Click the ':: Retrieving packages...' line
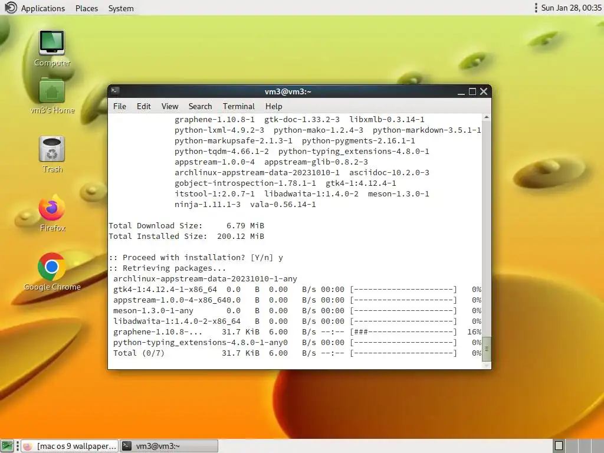Image resolution: width=604 pixels, height=453 pixels. [168, 268]
